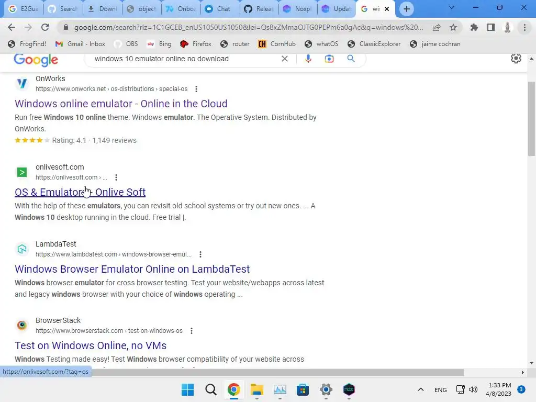
Task: Open more options for the BrowserStack result
Action: pos(192,331)
